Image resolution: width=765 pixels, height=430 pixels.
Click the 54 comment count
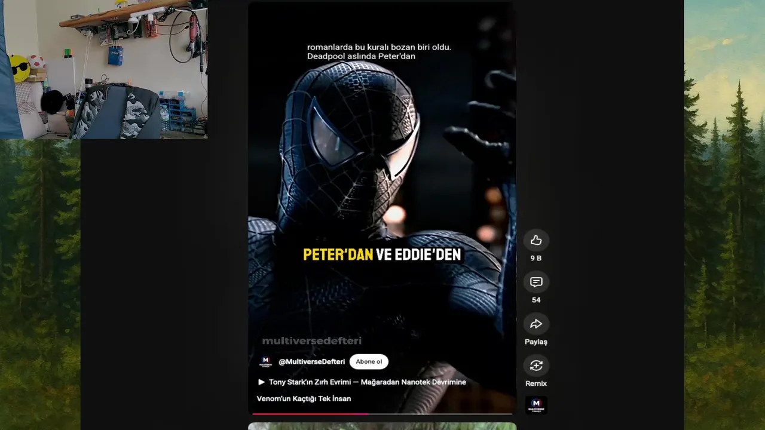[x=535, y=300]
